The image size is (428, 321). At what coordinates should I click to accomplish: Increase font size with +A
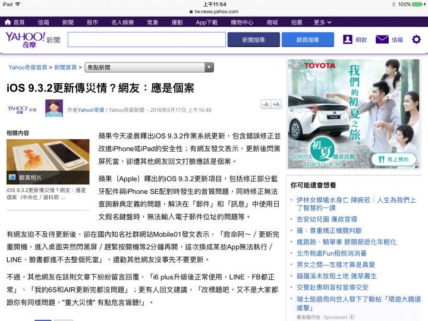[x=276, y=104]
